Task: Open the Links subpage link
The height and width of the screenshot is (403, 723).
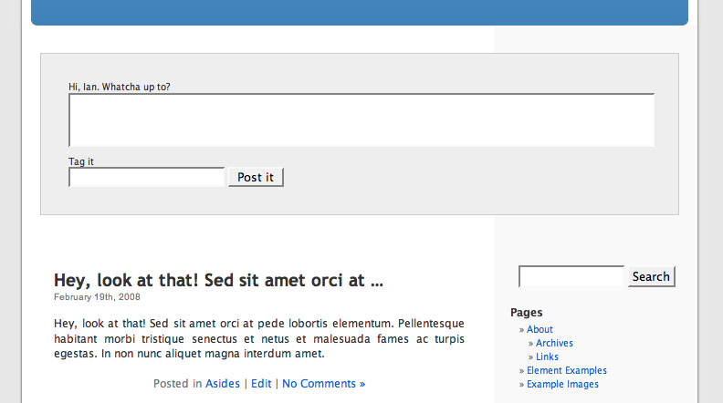Action: pos(548,356)
